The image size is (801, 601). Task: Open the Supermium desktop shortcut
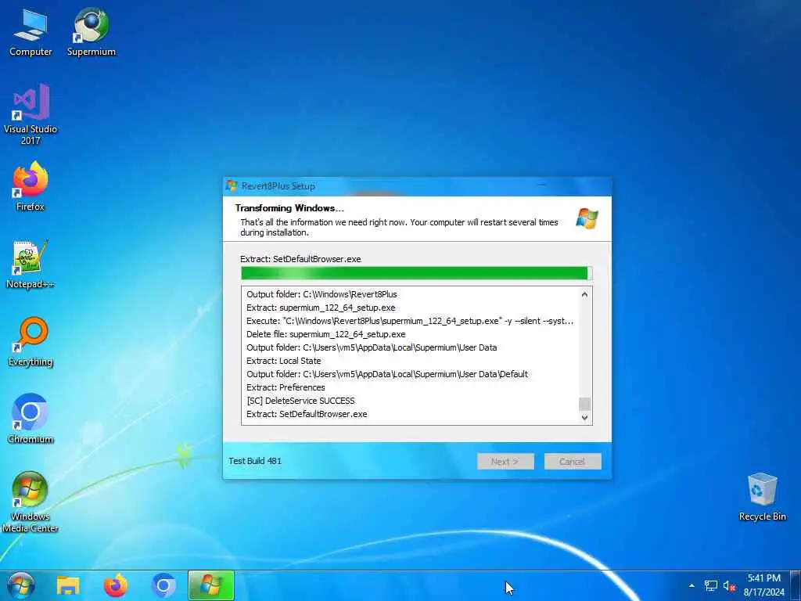(x=92, y=32)
